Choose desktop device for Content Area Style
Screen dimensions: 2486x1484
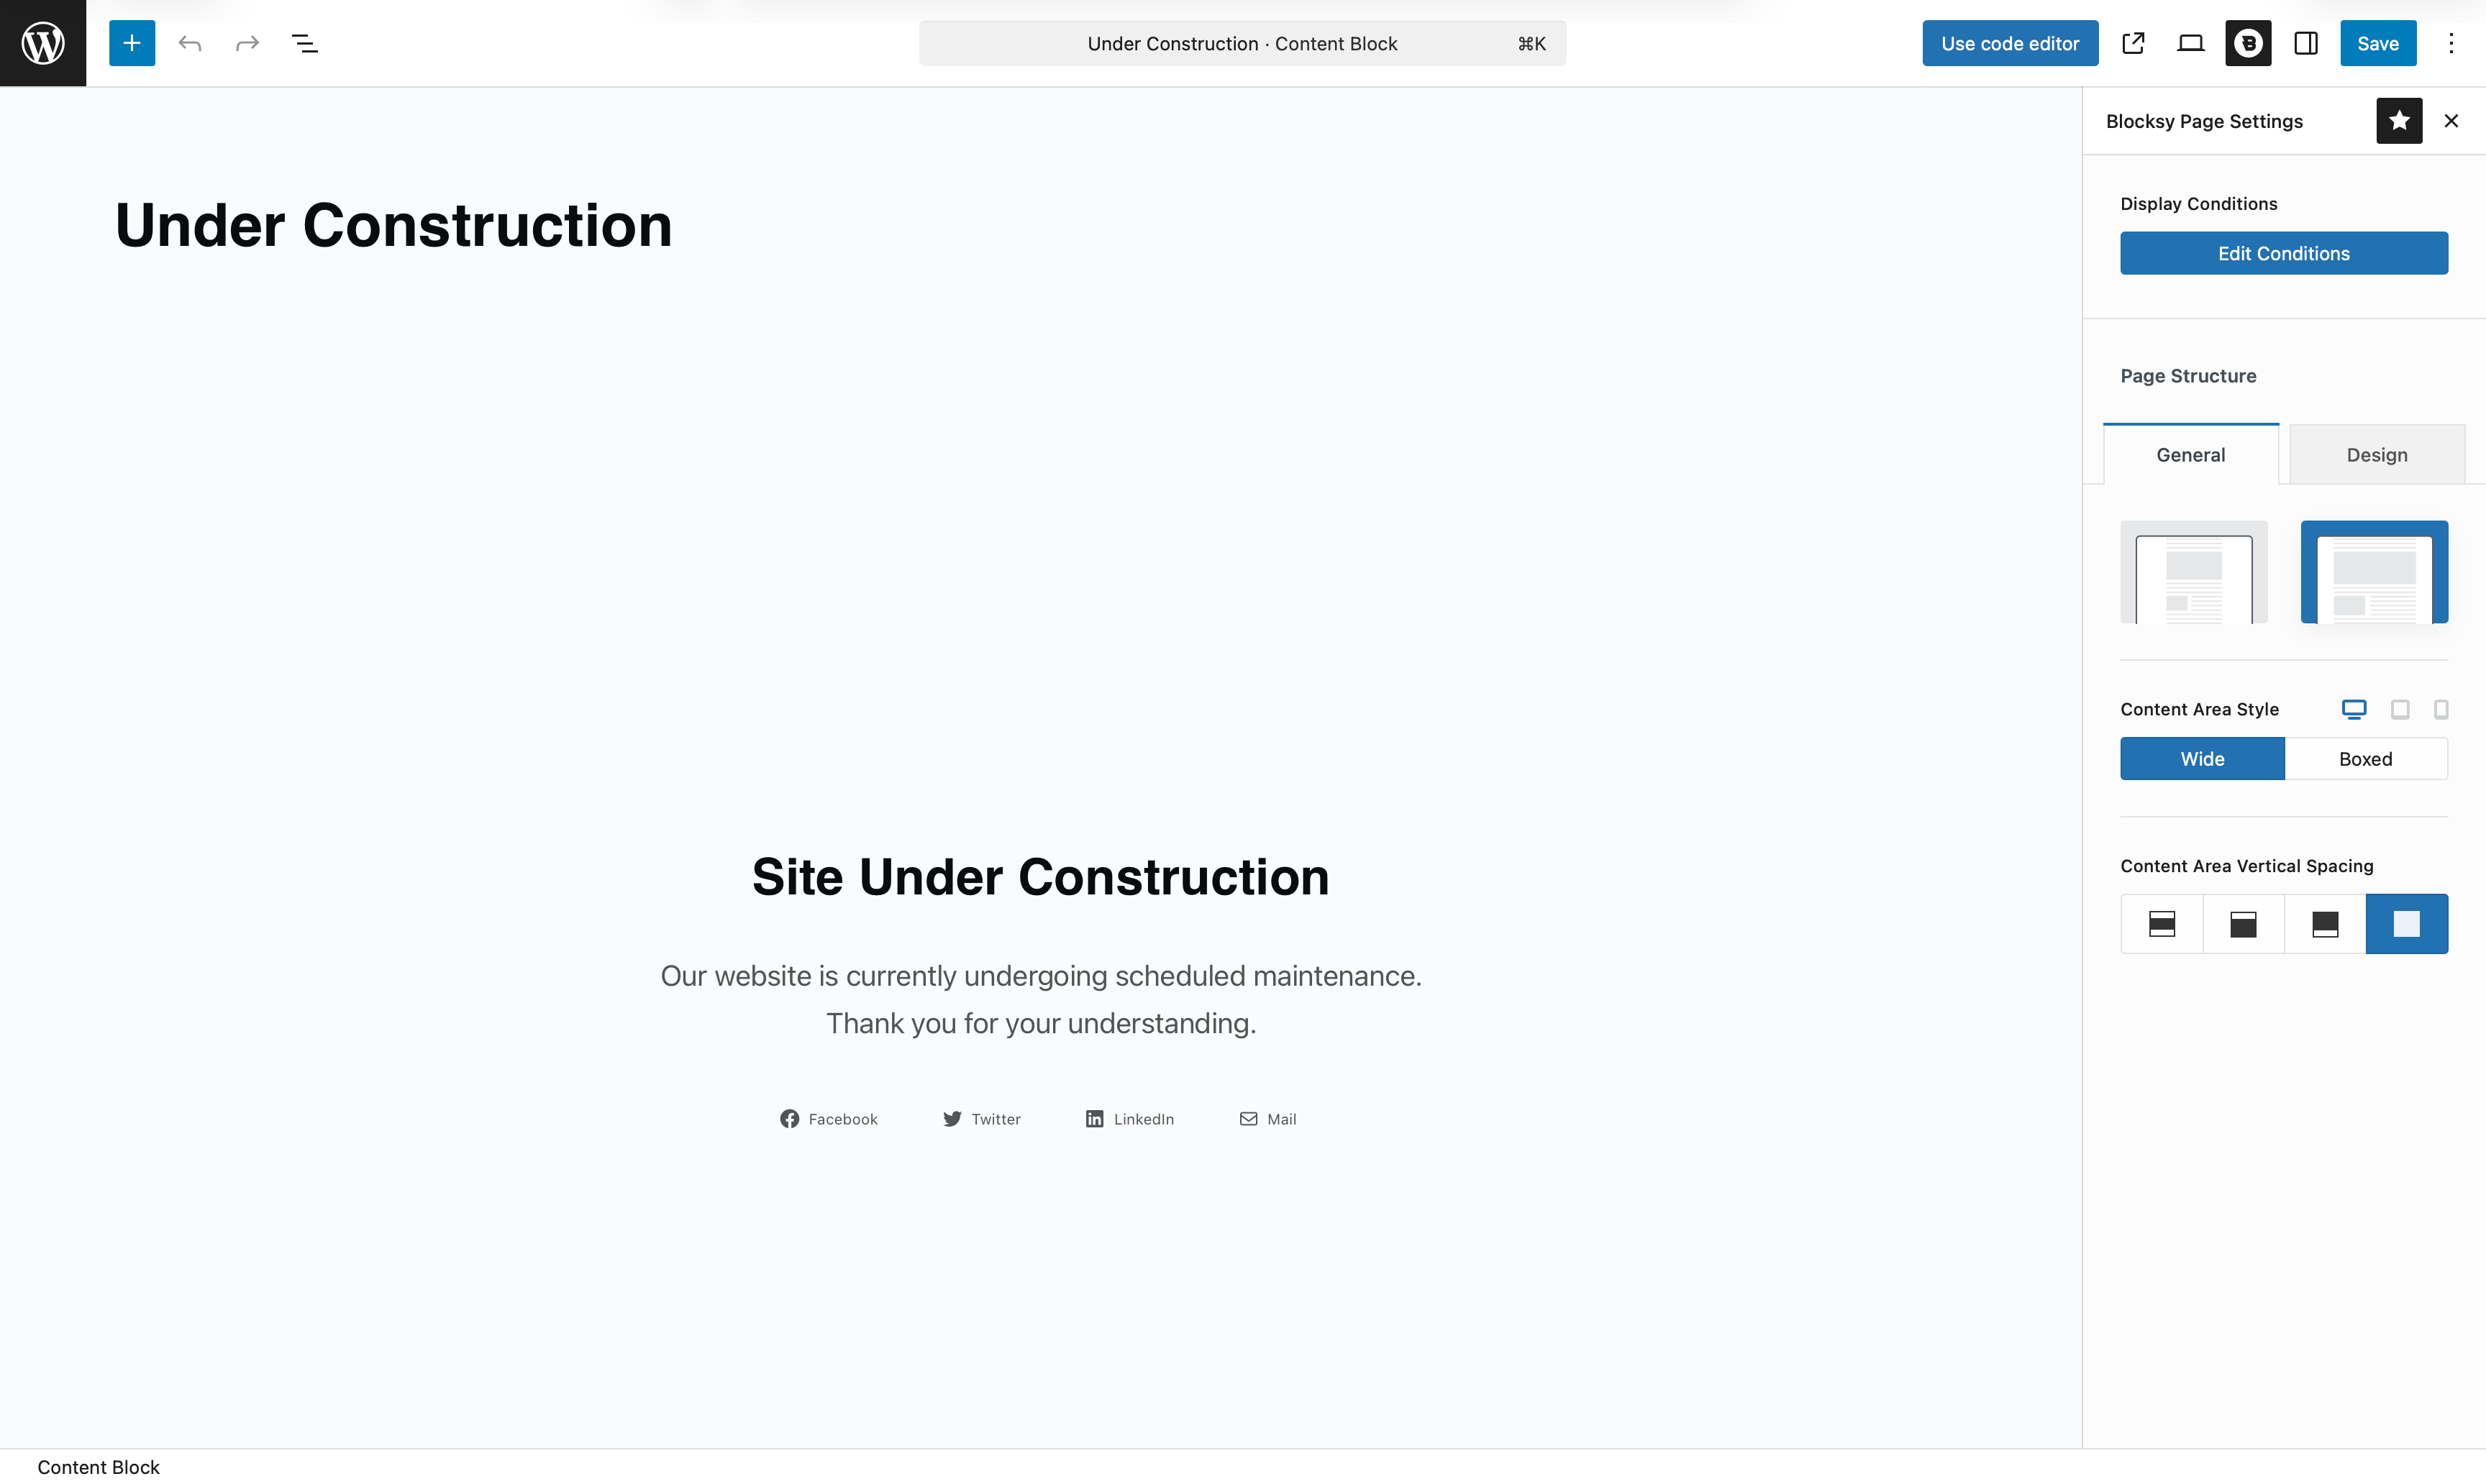2354,709
